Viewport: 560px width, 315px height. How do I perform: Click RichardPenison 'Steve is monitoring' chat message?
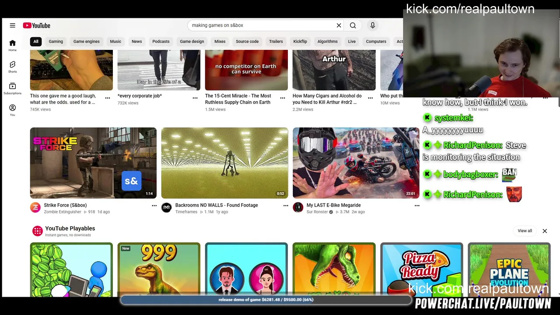[x=474, y=151]
